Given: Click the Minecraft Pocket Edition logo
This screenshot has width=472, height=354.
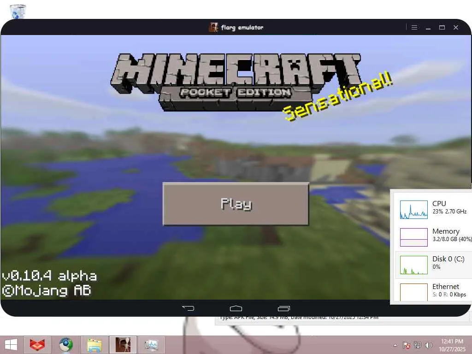Looking at the screenshot, I should [x=236, y=82].
